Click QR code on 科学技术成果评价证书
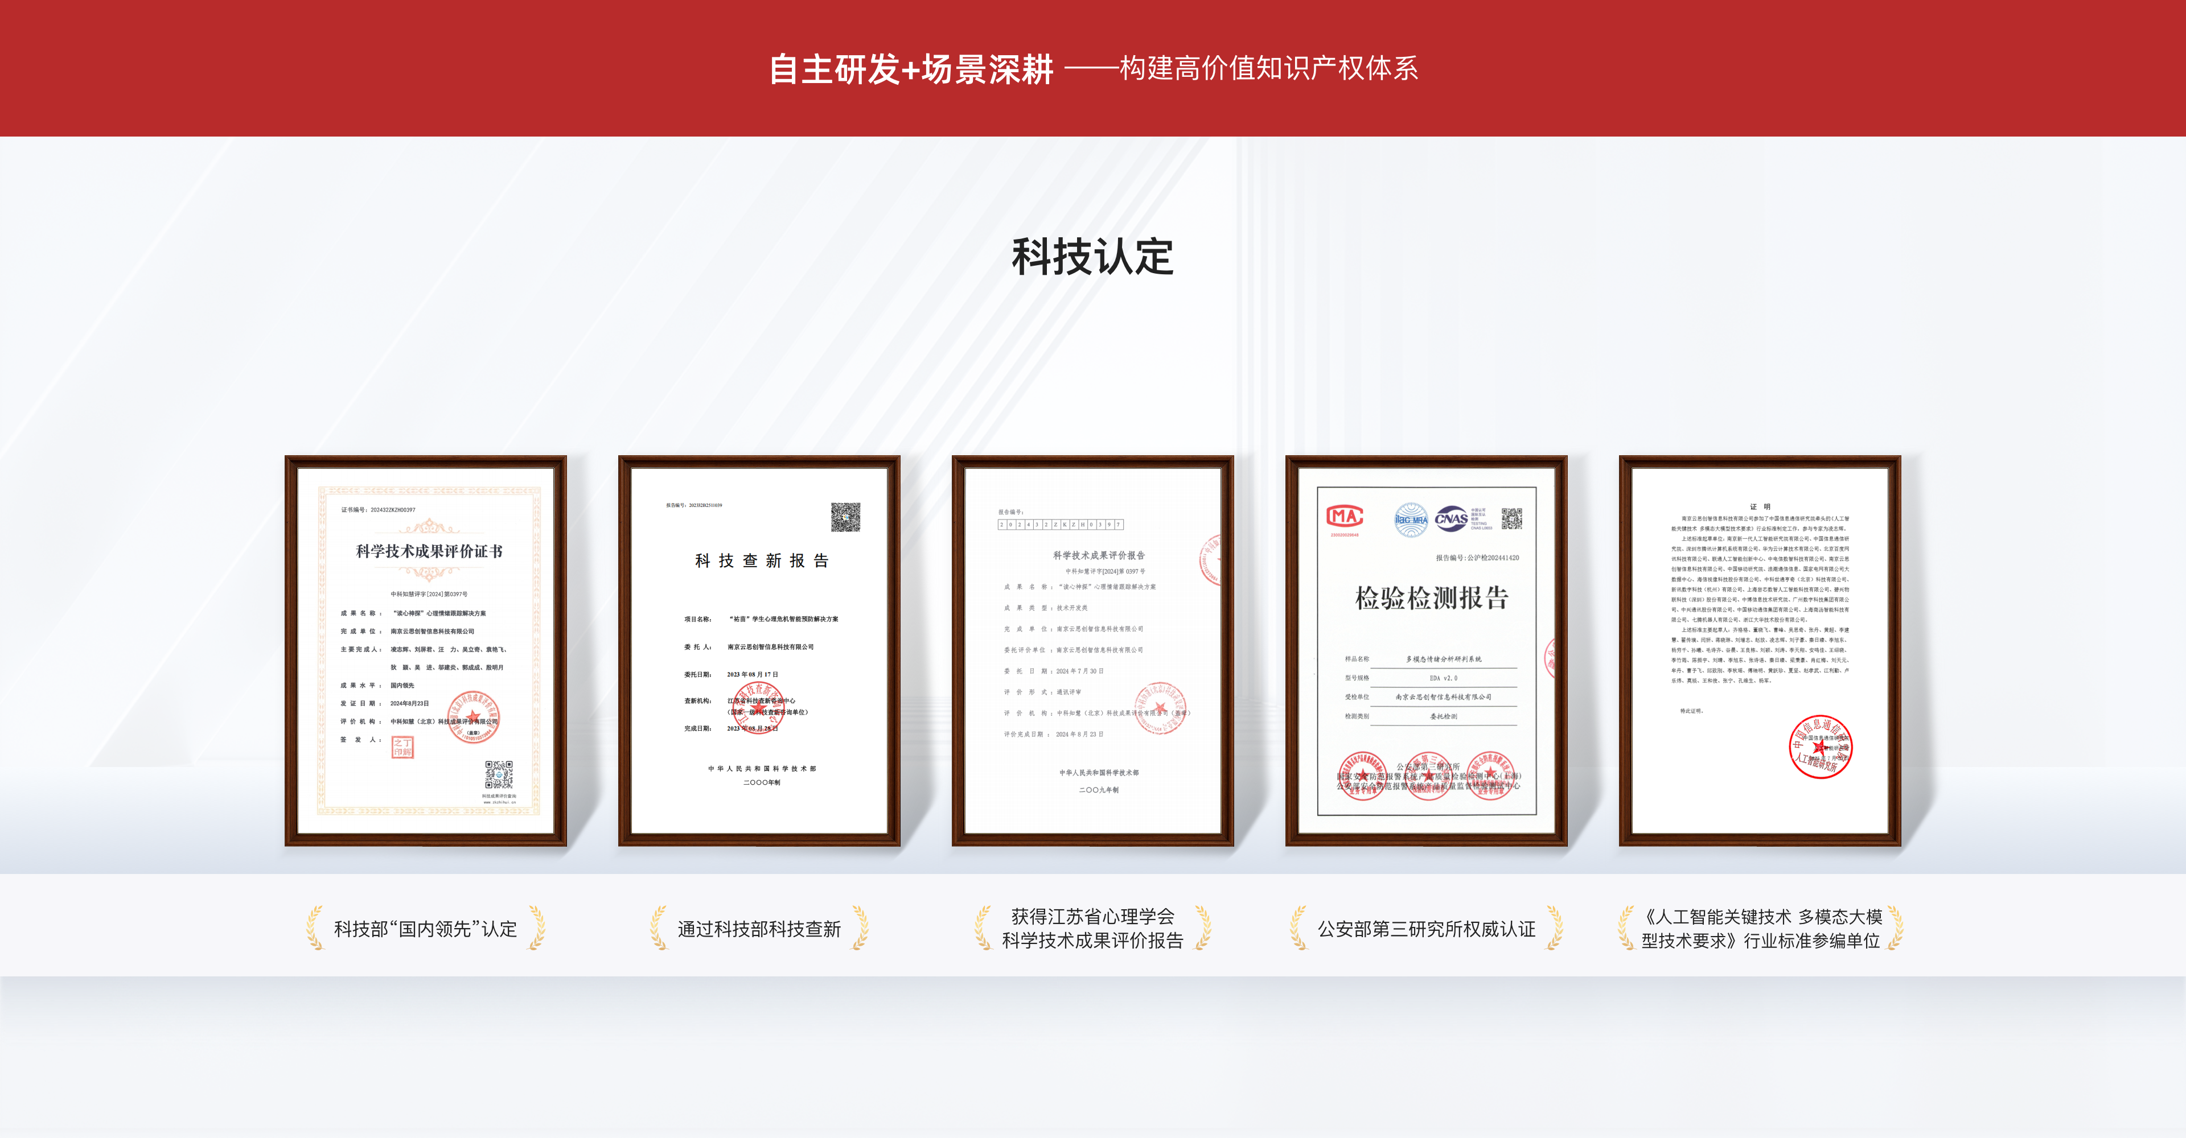 point(499,774)
